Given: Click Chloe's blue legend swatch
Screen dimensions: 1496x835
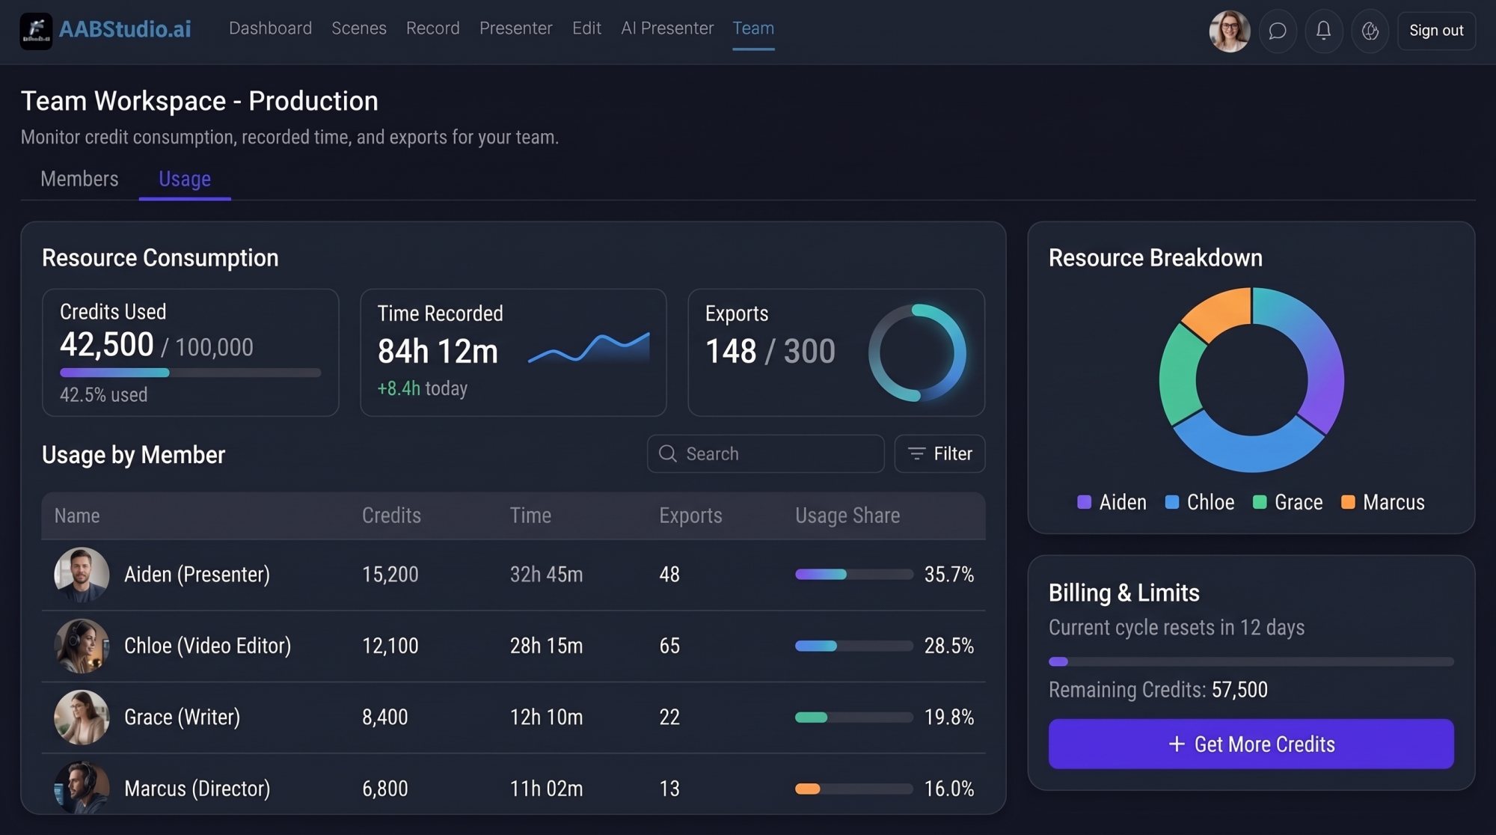Looking at the screenshot, I should pos(1172,502).
